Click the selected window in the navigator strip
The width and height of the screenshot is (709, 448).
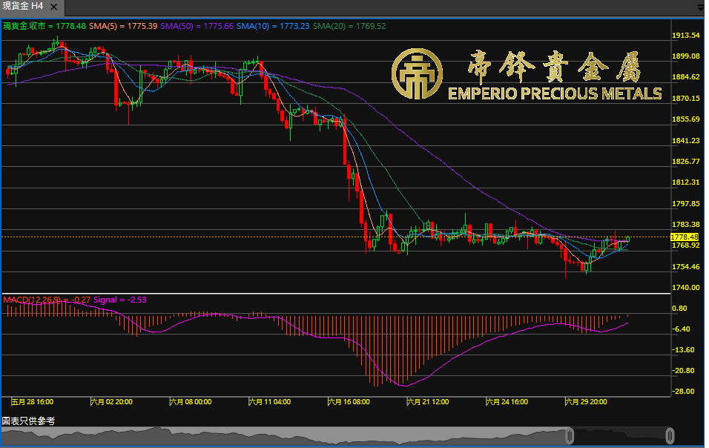(x=619, y=435)
